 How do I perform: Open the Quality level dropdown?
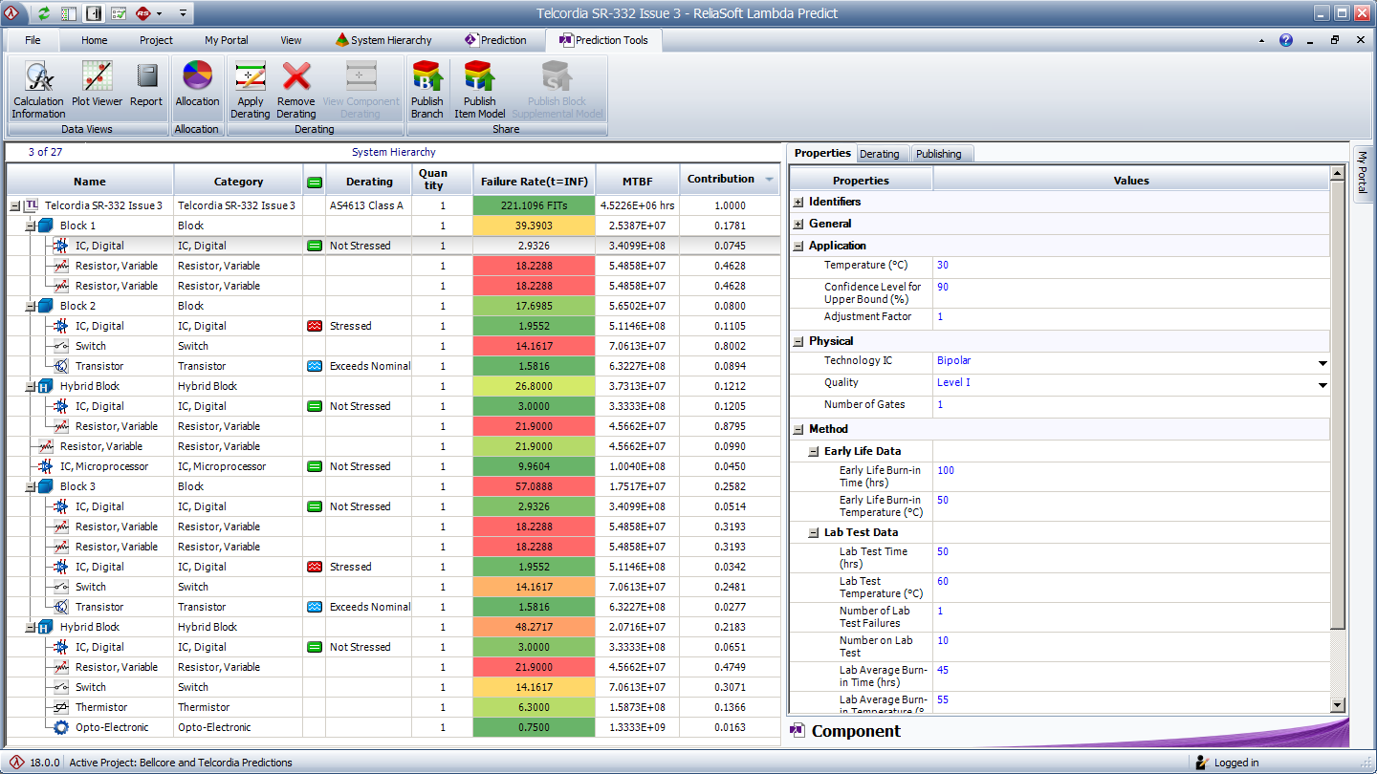(1322, 384)
